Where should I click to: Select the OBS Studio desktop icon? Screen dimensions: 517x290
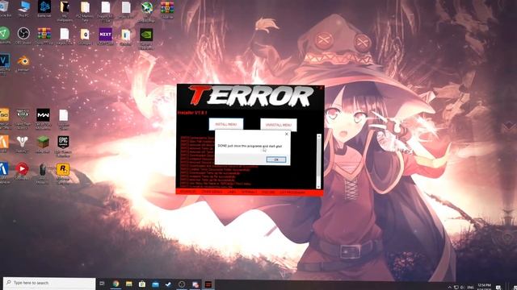(23, 36)
